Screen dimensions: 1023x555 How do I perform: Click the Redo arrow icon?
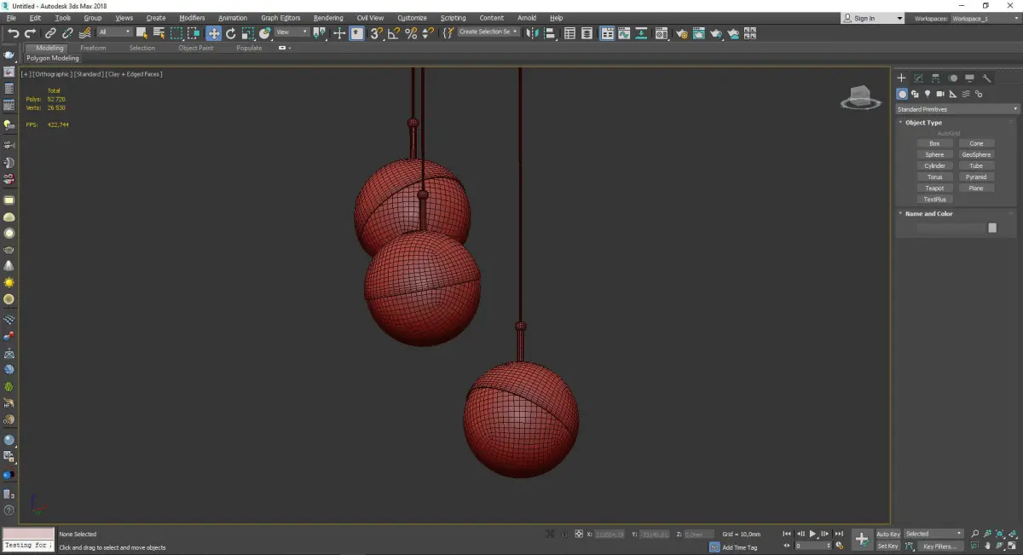pyautogui.click(x=30, y=33)
